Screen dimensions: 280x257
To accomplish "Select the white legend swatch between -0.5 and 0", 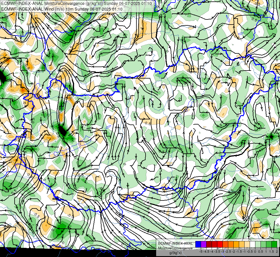I will tap(253, 244).
